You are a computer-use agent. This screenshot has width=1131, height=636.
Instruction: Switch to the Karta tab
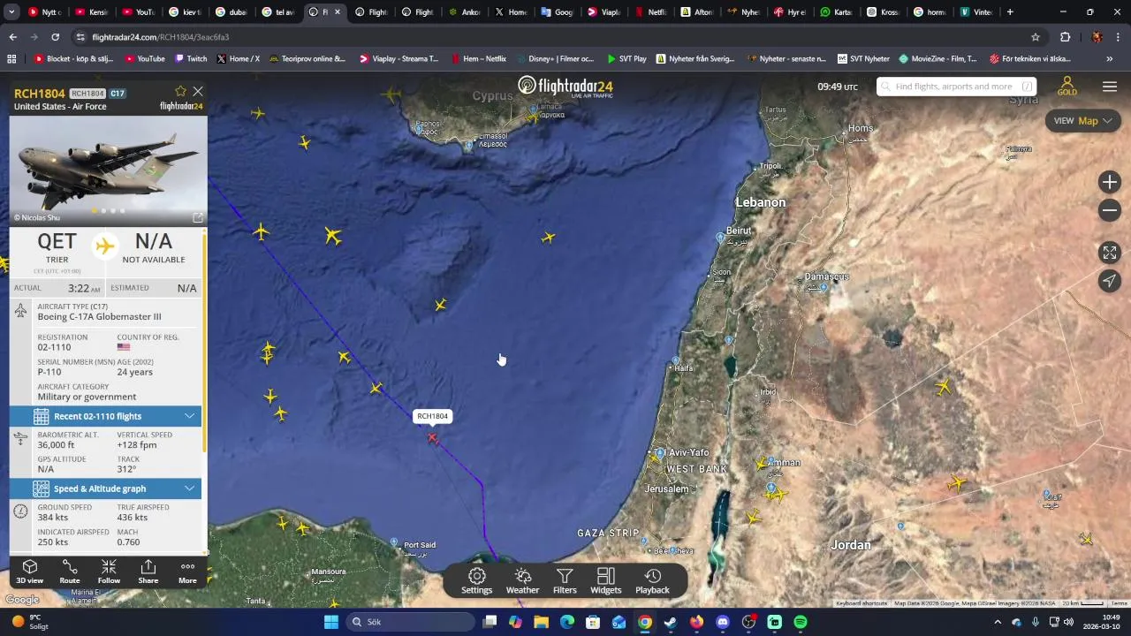[835, 12]
